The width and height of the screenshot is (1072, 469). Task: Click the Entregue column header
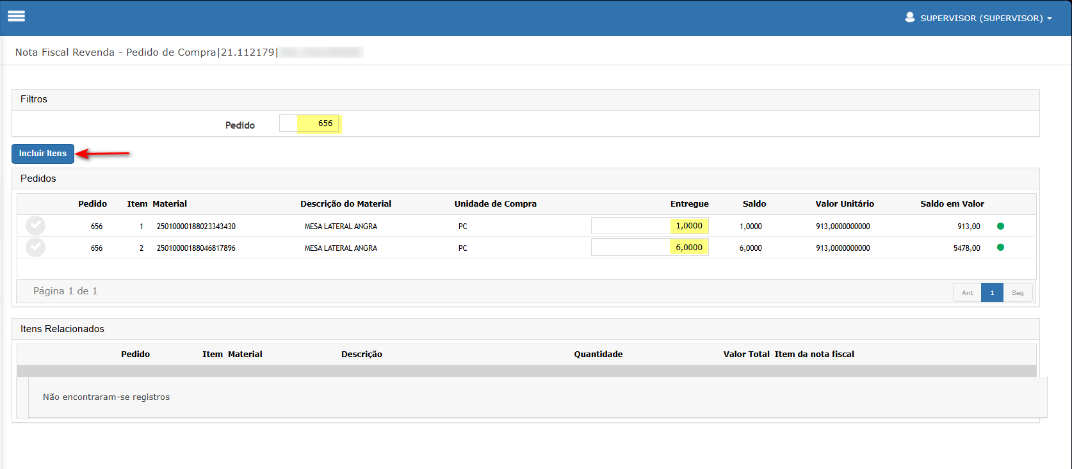[x=690, y=204]
